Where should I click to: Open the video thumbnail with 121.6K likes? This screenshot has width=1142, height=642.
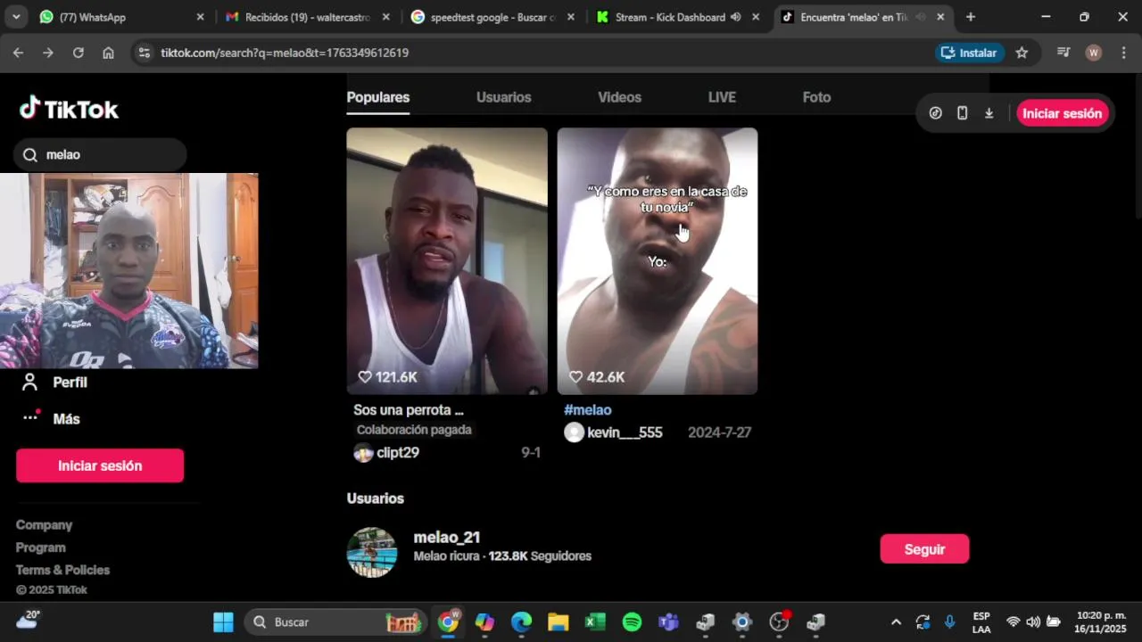click(447, 260)
